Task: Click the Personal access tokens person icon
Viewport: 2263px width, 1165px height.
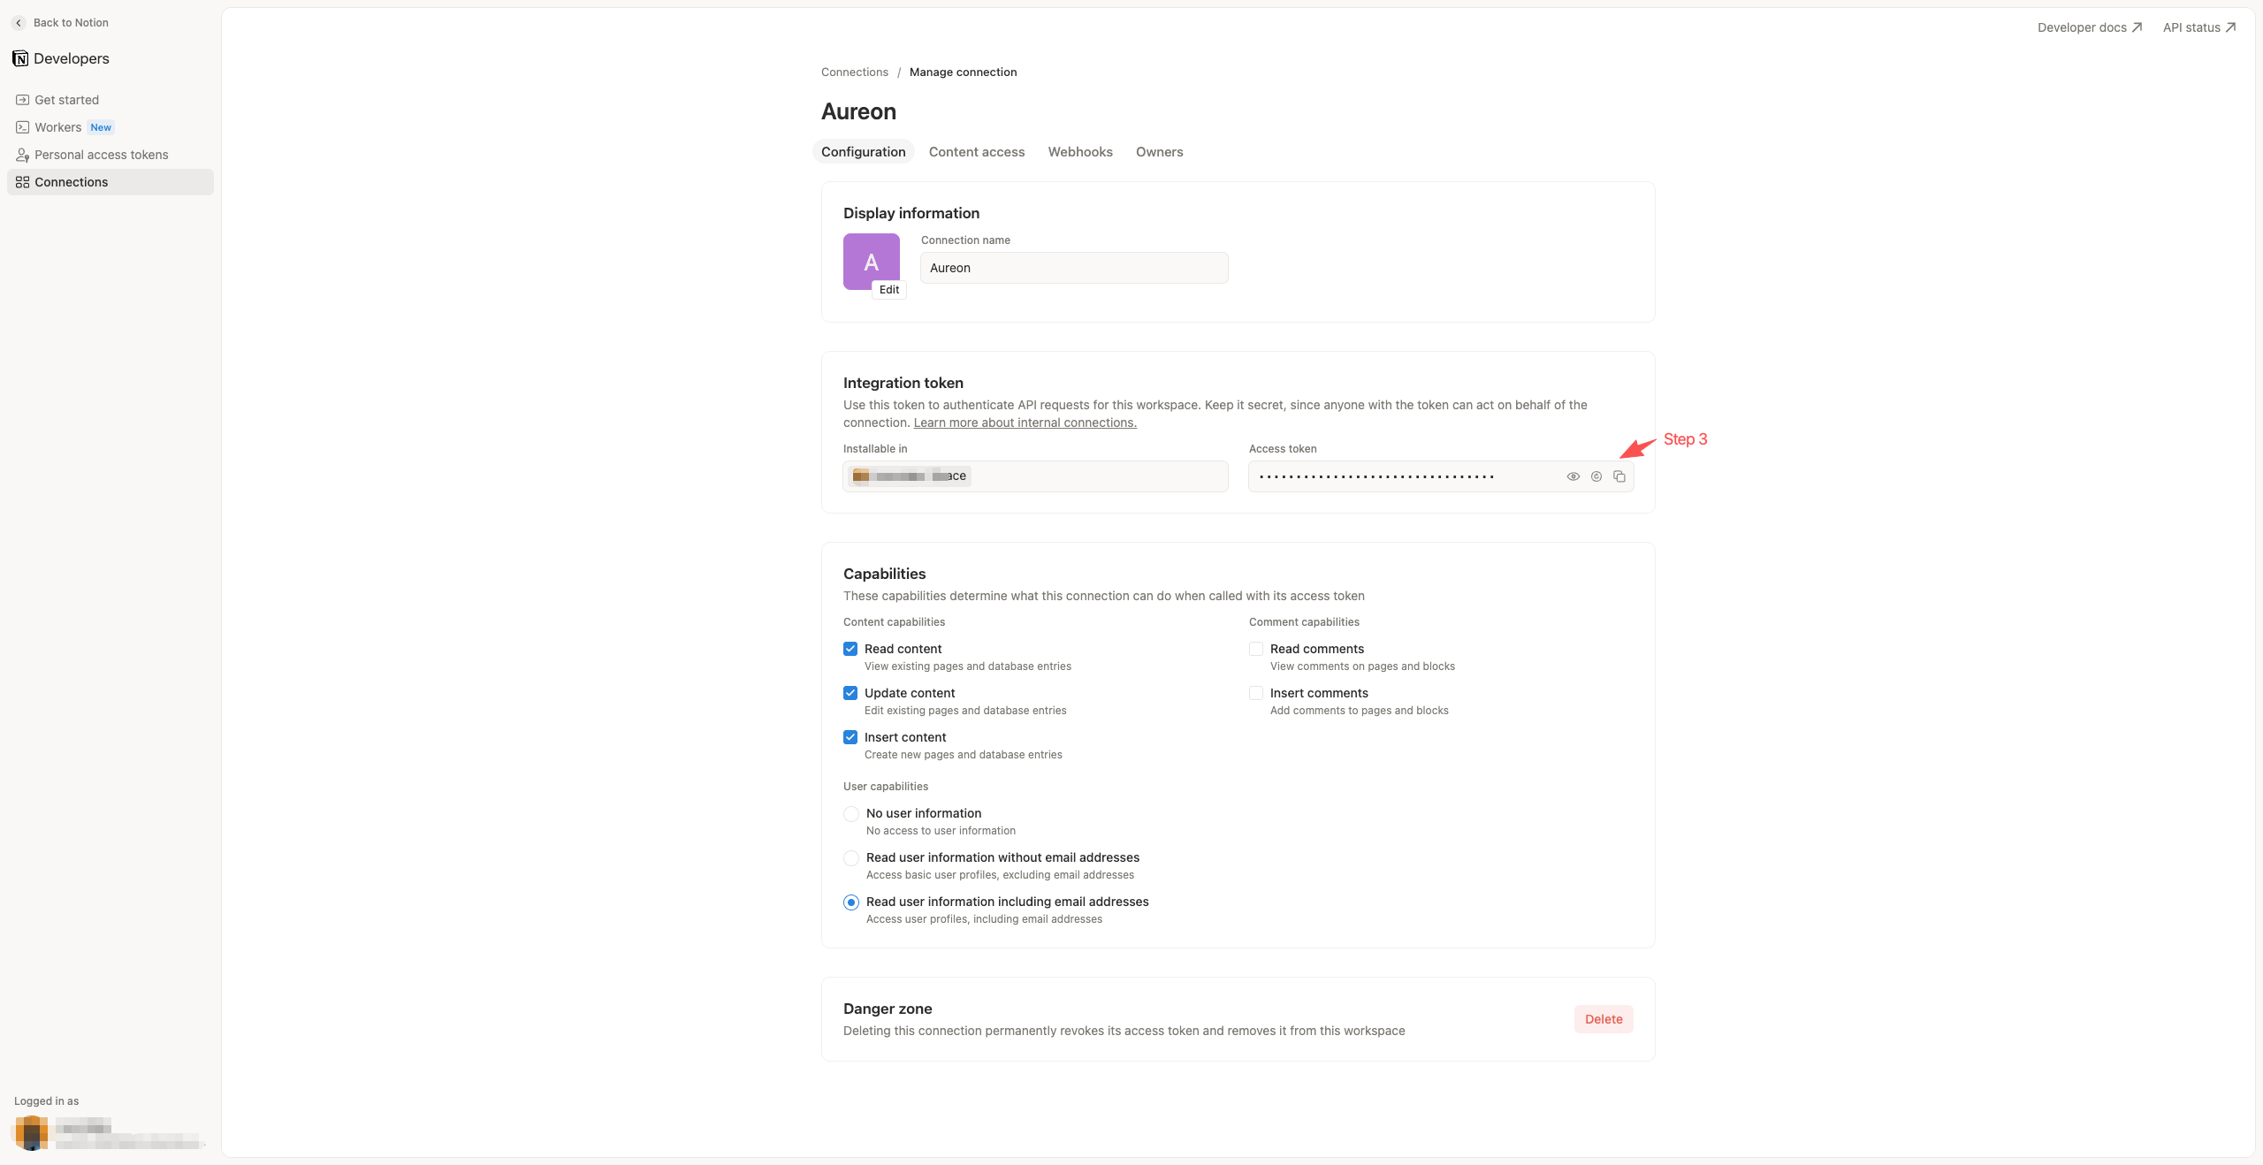Action: pyautogui.click(x=22, y=155)
